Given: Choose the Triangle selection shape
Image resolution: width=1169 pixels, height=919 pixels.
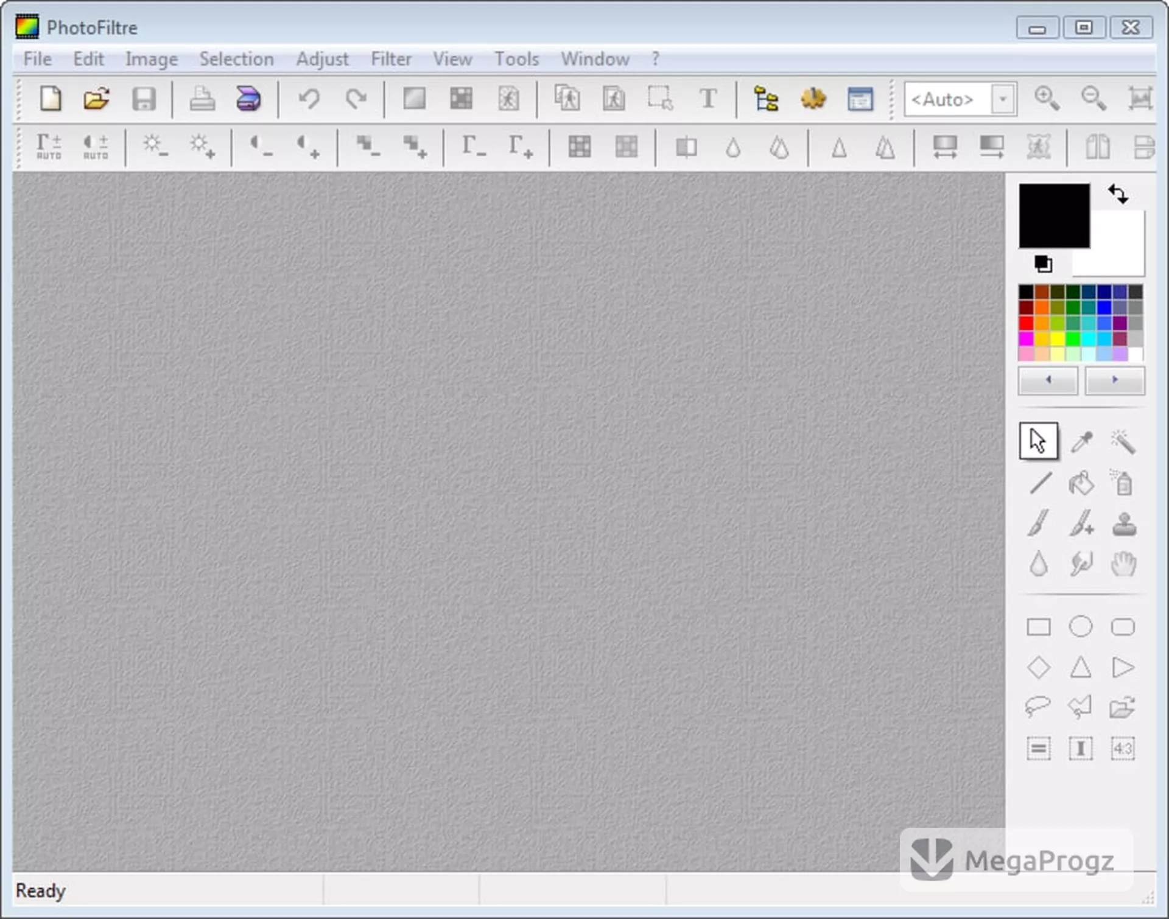Looking at the screenshot, I should [x=1081, y=668].
